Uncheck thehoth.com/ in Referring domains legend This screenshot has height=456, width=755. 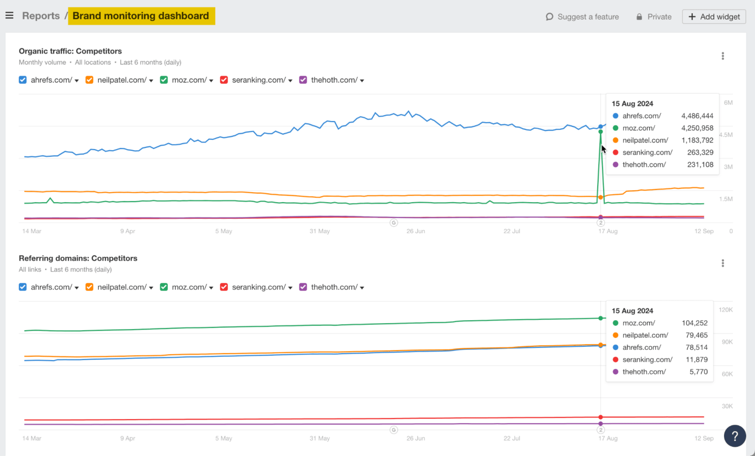303,287
